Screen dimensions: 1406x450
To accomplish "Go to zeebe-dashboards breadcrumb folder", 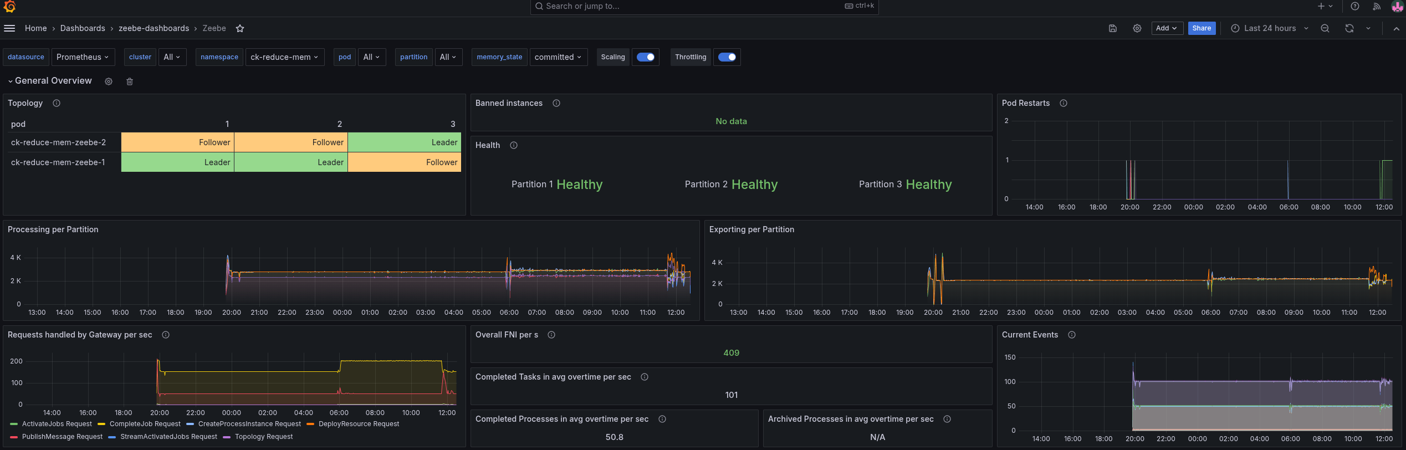I will point(154,28).
